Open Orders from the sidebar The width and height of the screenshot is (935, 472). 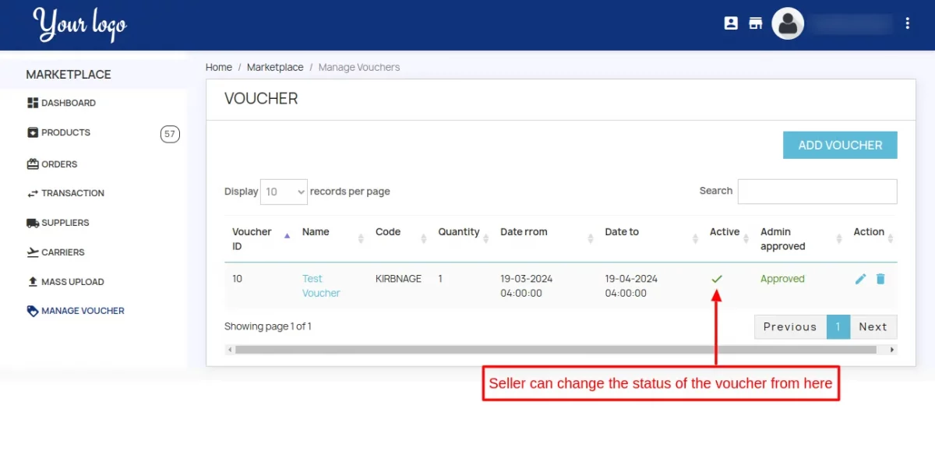pos(59,164)
